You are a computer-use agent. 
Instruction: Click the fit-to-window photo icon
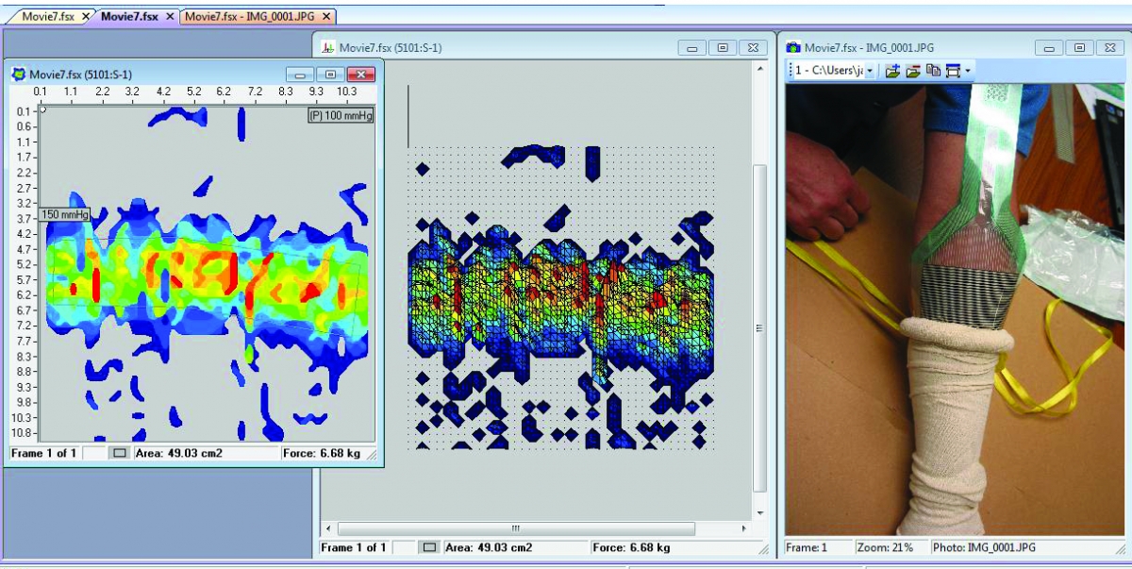[x=953, y=71]
